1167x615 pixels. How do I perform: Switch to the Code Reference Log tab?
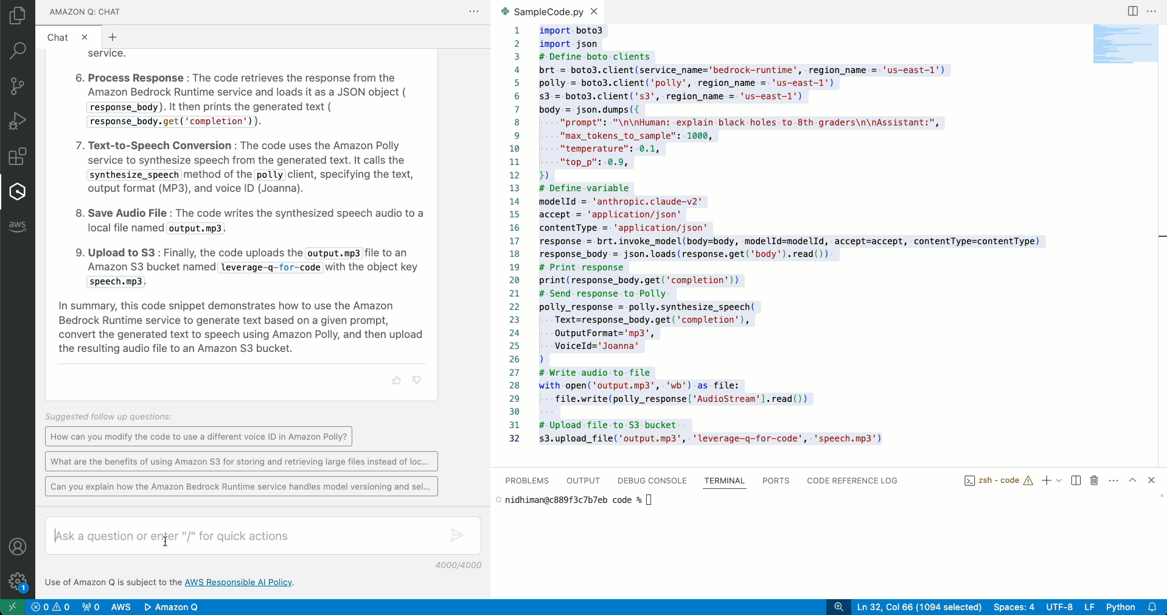point(852,480)
